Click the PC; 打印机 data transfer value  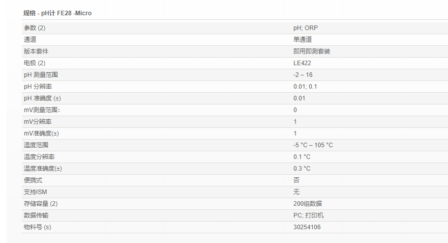click(x=309, y=215)
